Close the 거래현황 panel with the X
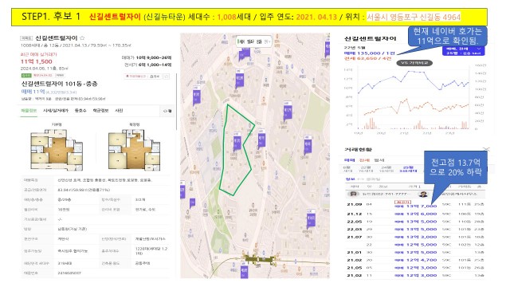510x287 pixels. point(486,149)
